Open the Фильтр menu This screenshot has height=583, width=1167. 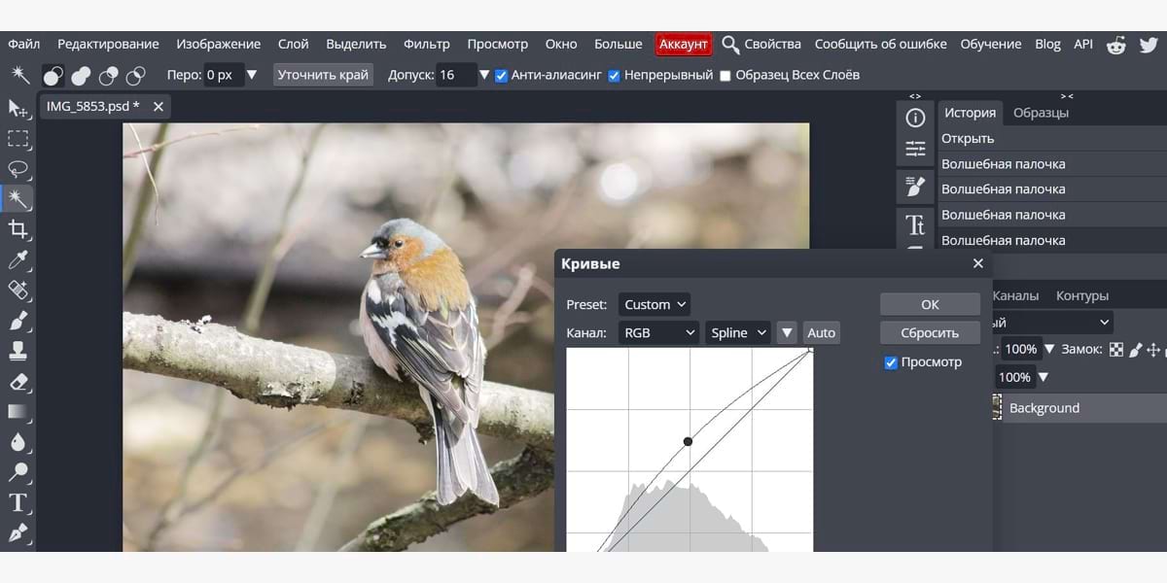pyautogui.click(x=427, y=44)
